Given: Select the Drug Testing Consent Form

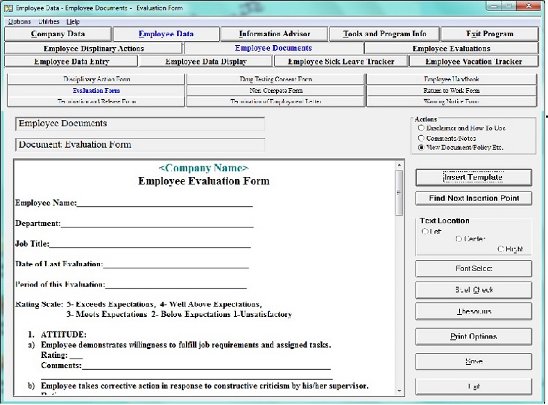Looking at the screenshot, I should point(276,80).
